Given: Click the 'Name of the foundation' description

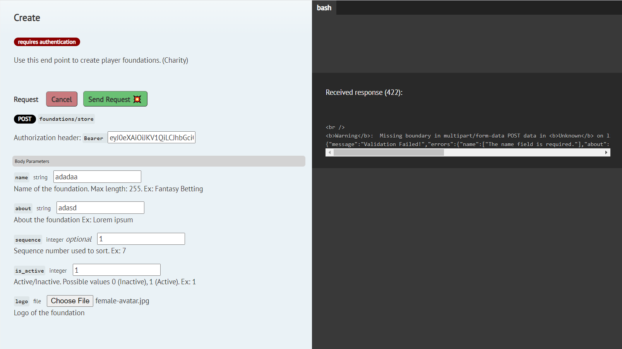Looking at the screenshot, I should (108, 189).
